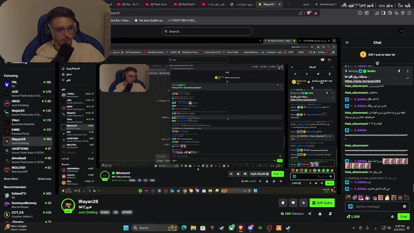Show hidden system tray icons
Image resolution: width=414 pixels, height=233 pixels.
pos(353,228)
